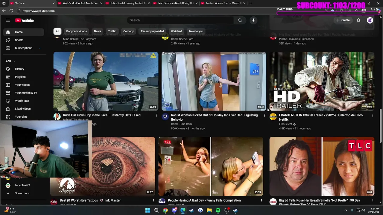This screenshot has width=383, height=215.
Task: Open the notifications bell
Action: (x=358, y=20)
